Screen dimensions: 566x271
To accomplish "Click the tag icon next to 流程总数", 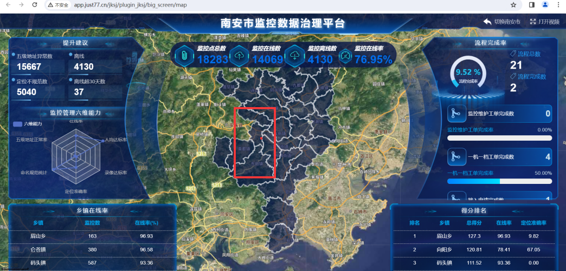I will pos(513,54).
